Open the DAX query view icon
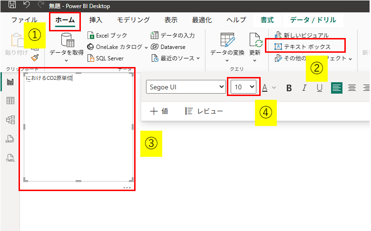Image resolution: width=371 pixels, height=231 pixels. tap(10, 139)
